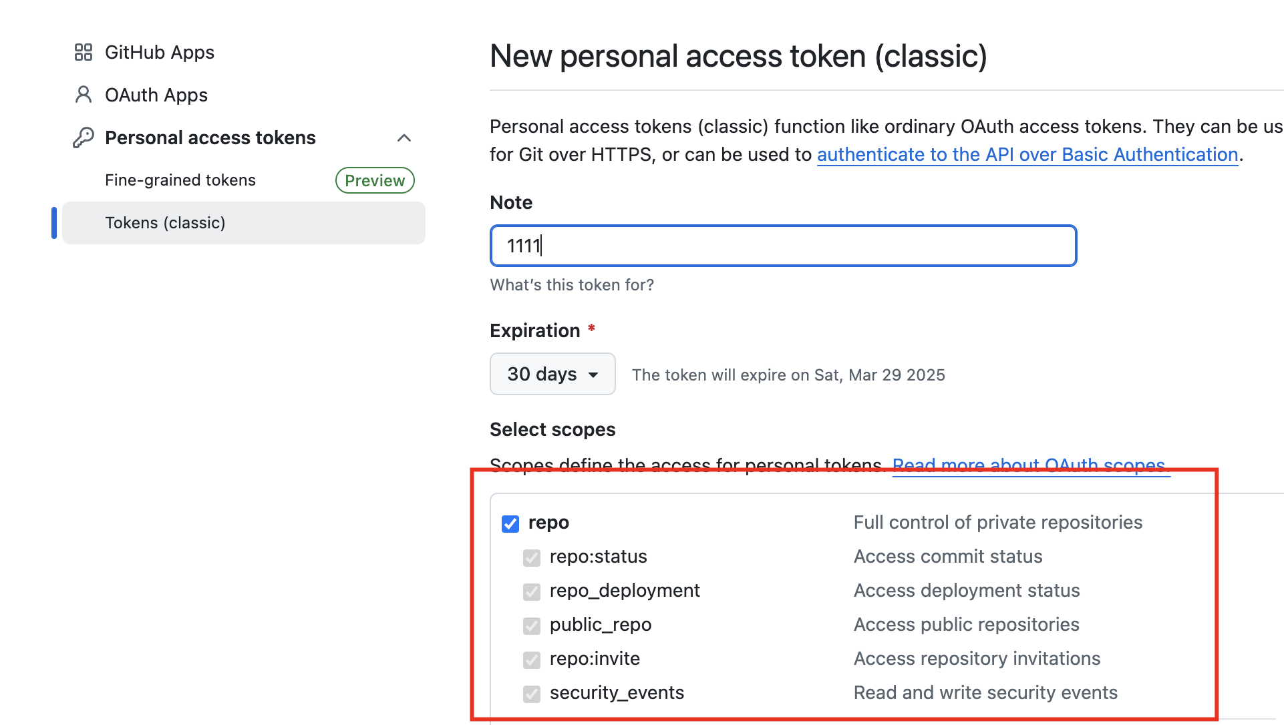Click the OAuth Apps person icon
This screenshot has width=1284, height=725.
pyautogui.click(x=84, y=95)
